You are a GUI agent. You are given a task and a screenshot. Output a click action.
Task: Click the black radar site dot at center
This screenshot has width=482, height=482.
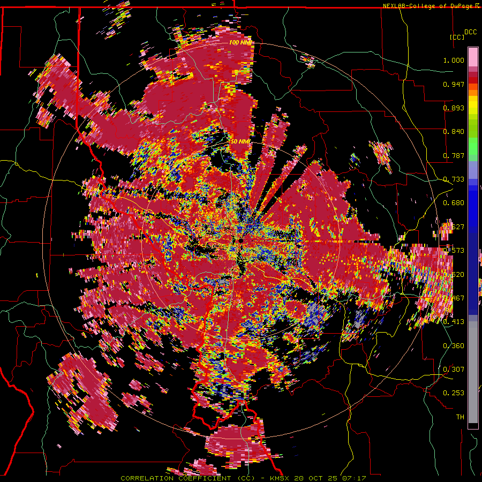(x=241, y=242)
